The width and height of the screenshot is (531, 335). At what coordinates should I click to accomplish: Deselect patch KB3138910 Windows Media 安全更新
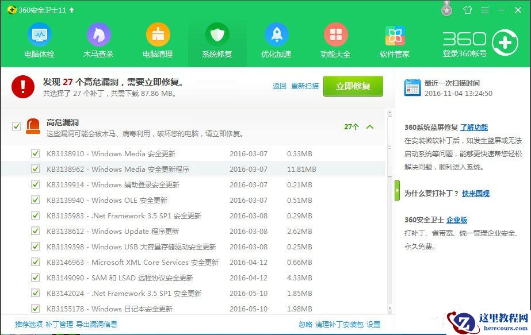click(x=36, y=153)
